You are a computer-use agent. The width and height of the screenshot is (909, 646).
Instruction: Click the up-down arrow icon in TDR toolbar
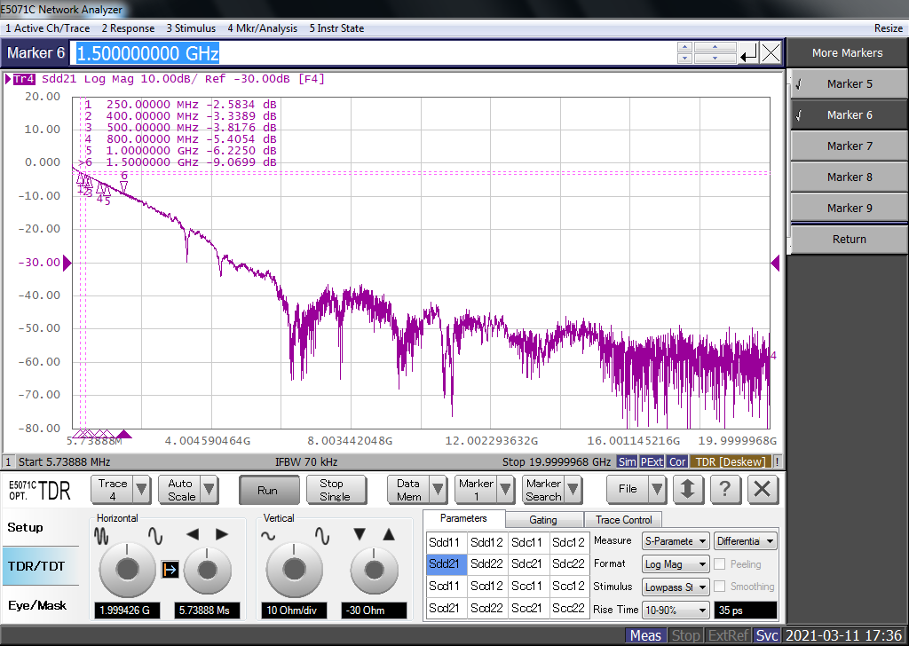[x=688, y=489]
